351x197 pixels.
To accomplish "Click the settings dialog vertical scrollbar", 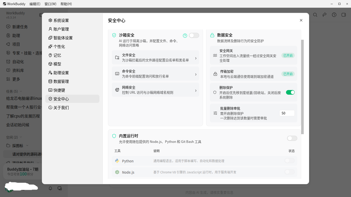I will 302,87.
